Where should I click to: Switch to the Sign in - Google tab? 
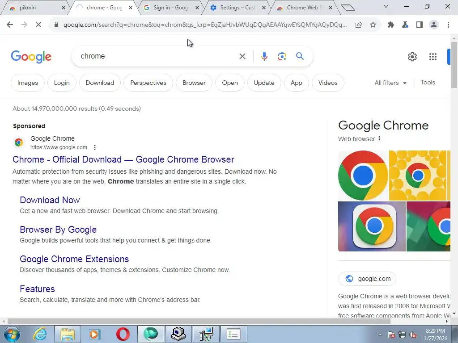tap(170, 8)
